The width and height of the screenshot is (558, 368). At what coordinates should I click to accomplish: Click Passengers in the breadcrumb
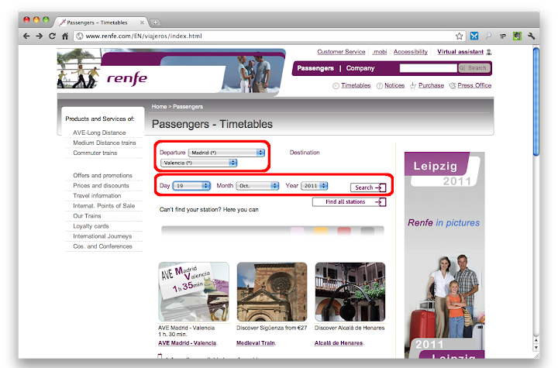pos(188,106)
